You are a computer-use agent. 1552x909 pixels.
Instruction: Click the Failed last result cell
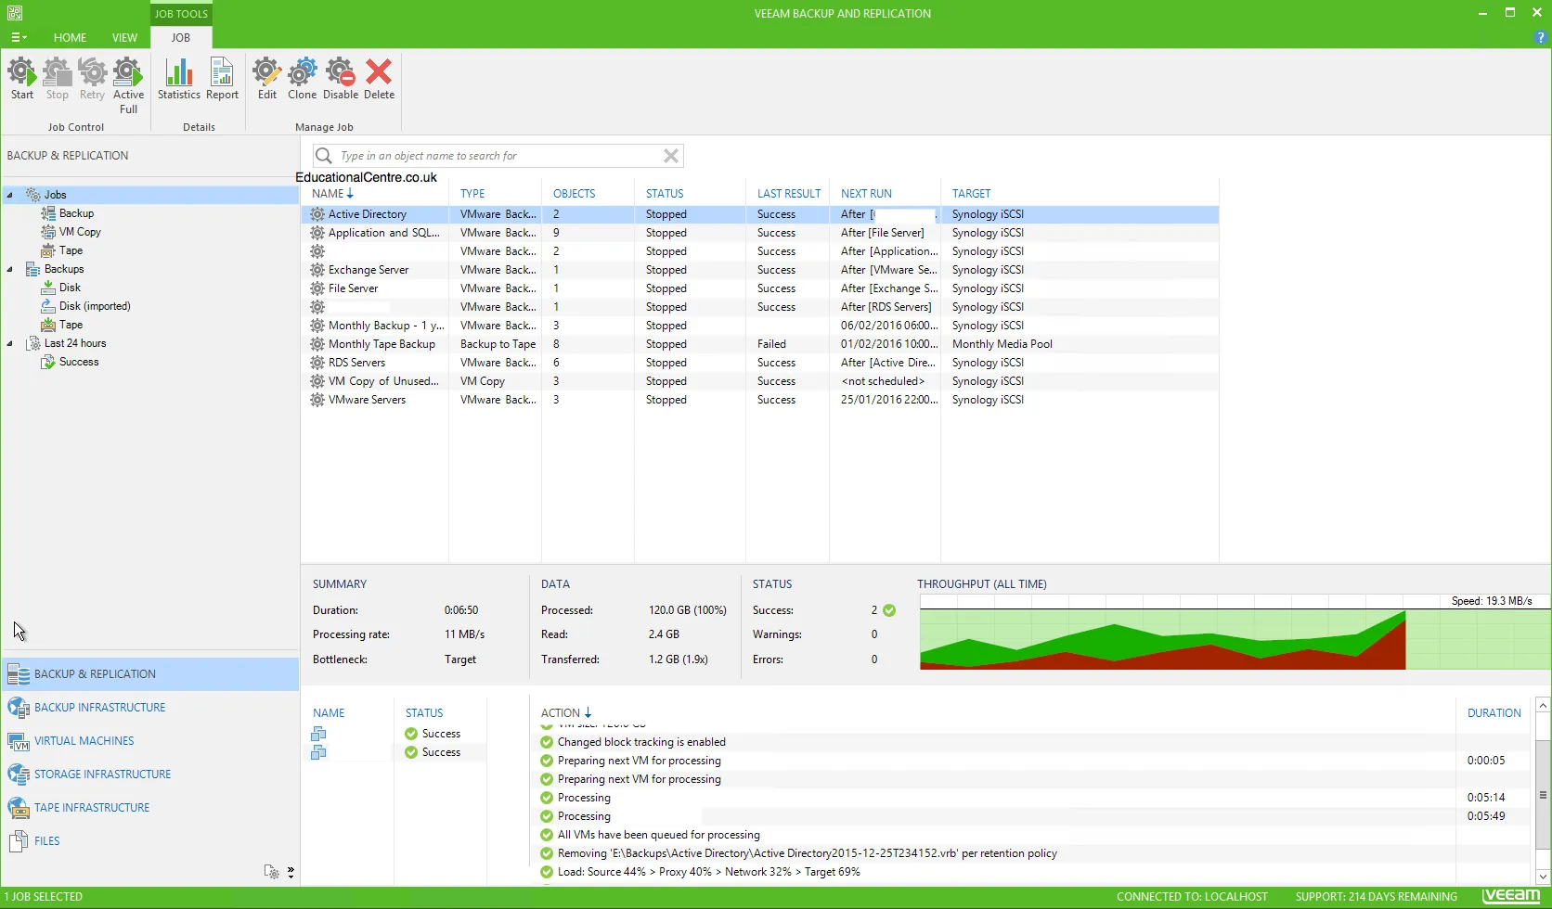[771, 344]
